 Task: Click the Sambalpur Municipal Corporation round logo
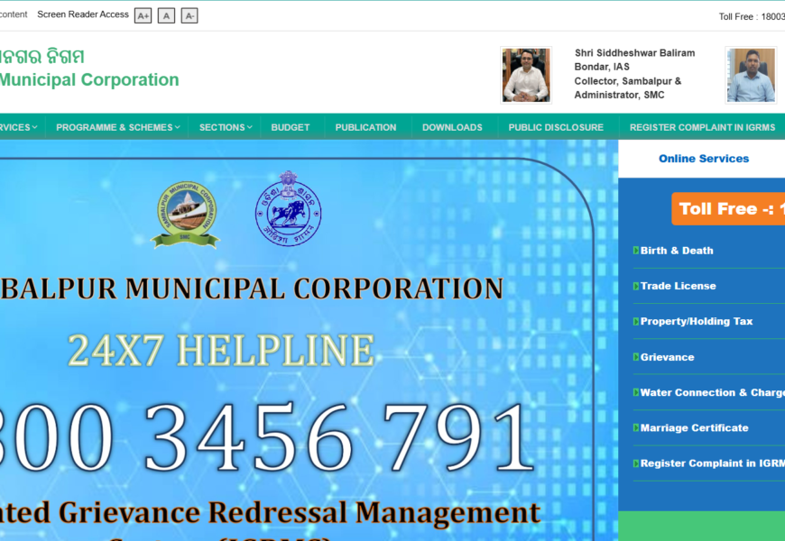[x=186, y=215]
